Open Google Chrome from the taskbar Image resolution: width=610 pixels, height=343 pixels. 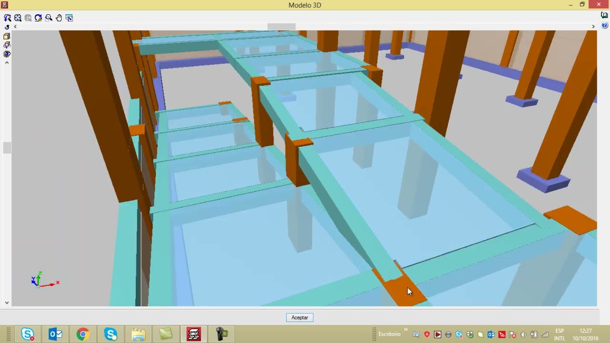tap(83, 334)
